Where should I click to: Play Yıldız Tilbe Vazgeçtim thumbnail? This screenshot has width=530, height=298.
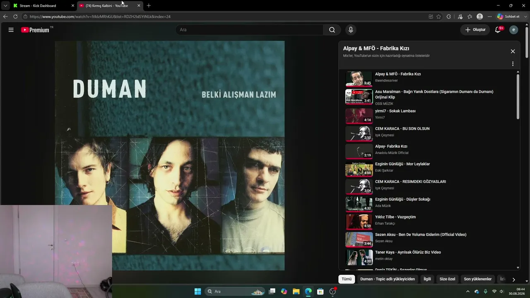pyautogui.click(x=359, y=221)
